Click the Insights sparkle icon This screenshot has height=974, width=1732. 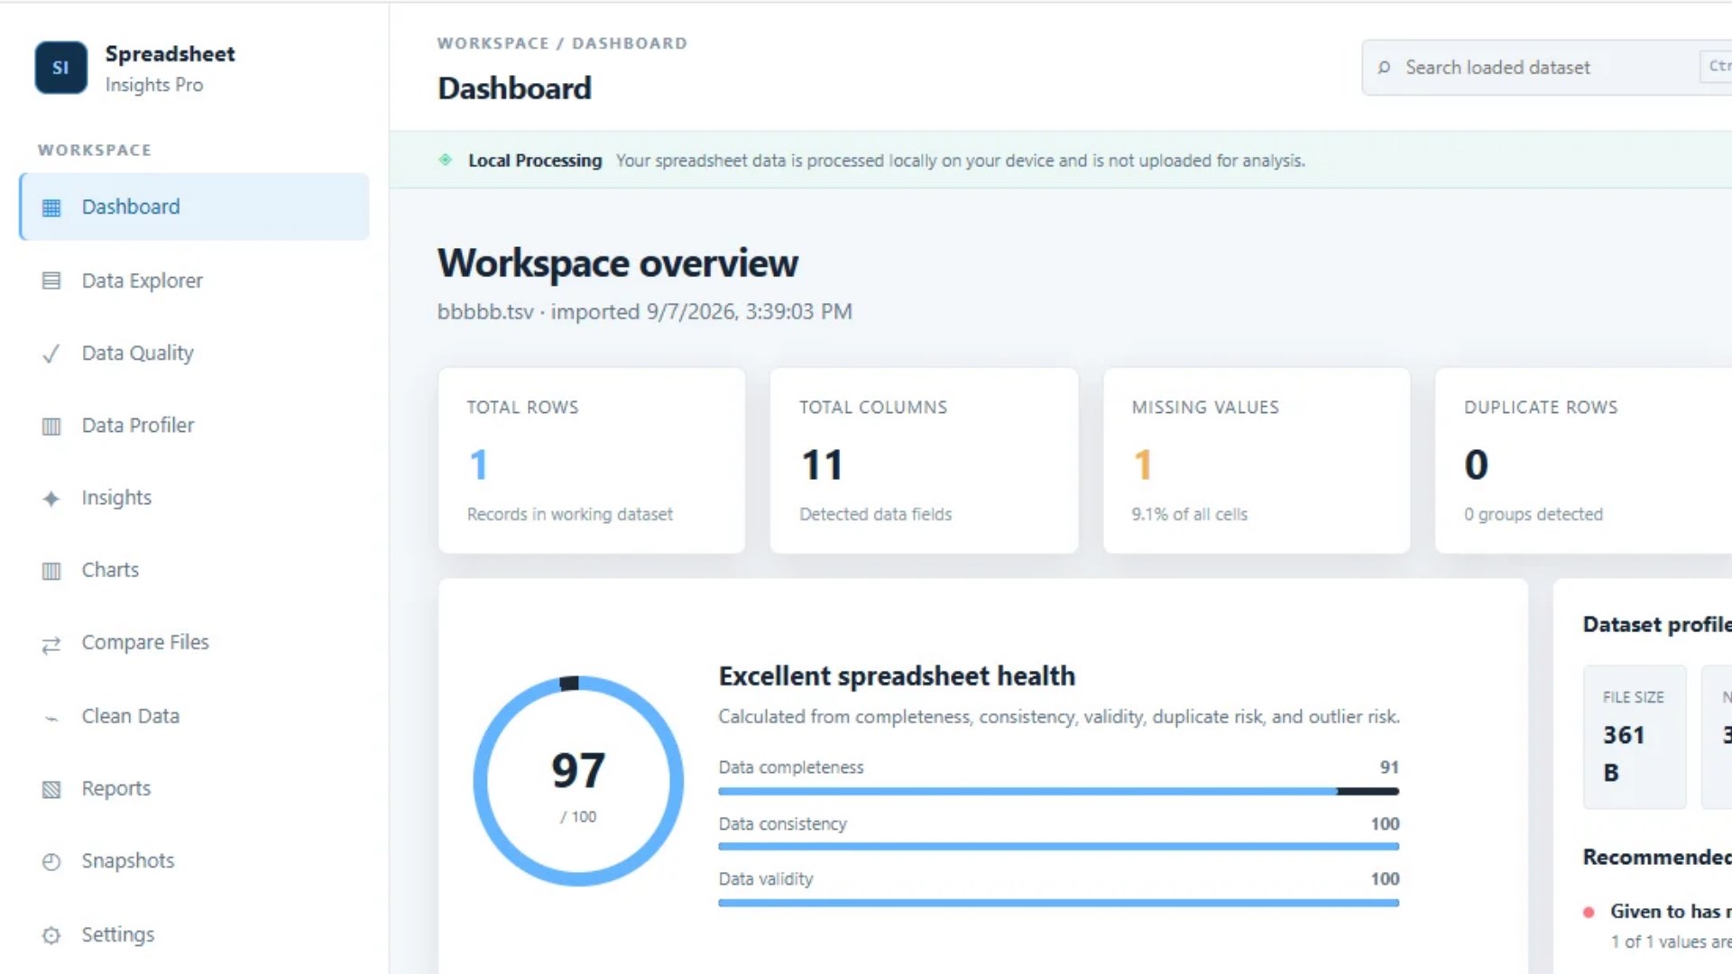pos(51,498)
